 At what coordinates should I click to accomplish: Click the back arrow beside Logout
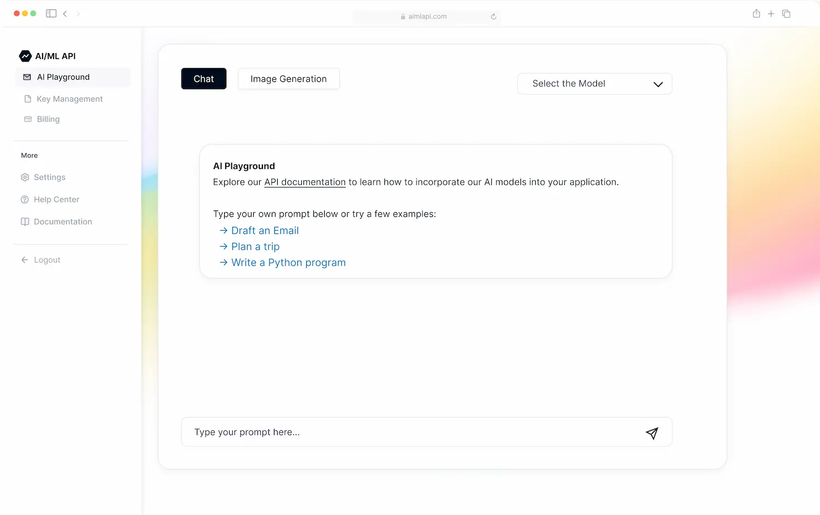coord(25,259)
